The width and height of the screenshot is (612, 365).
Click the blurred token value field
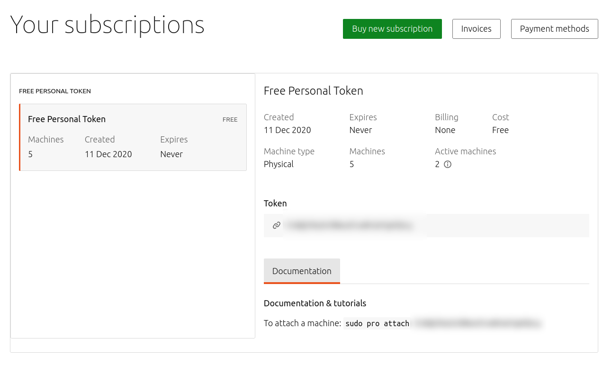click(426, 225)
